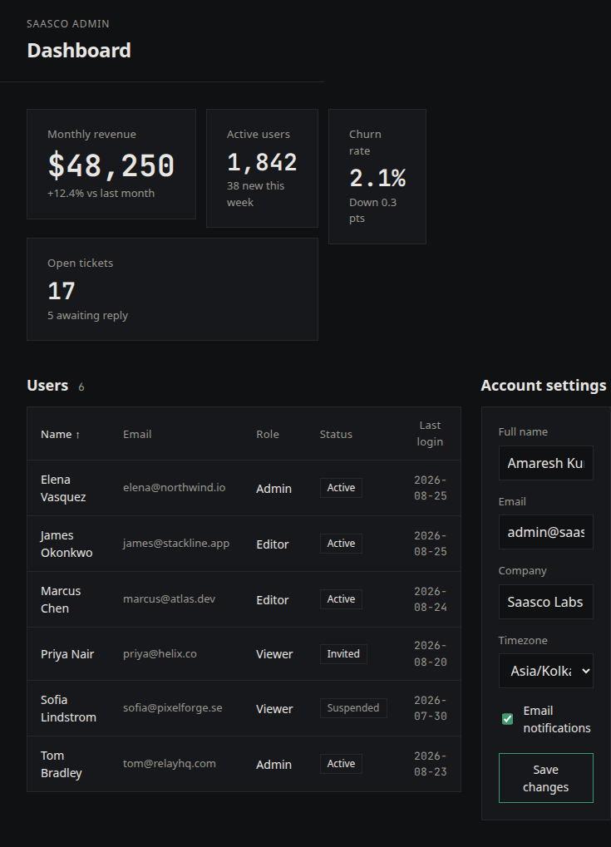
Task: Focus the Full name input field
Action: 545,463
